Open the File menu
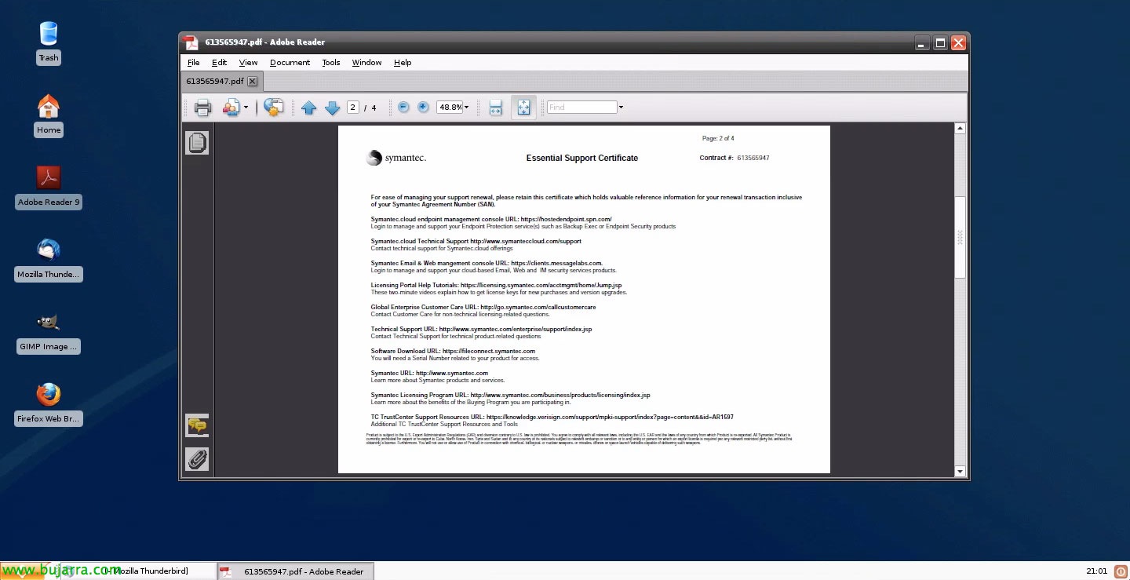This screenshot has height=580, width=1130. point(193,63)
